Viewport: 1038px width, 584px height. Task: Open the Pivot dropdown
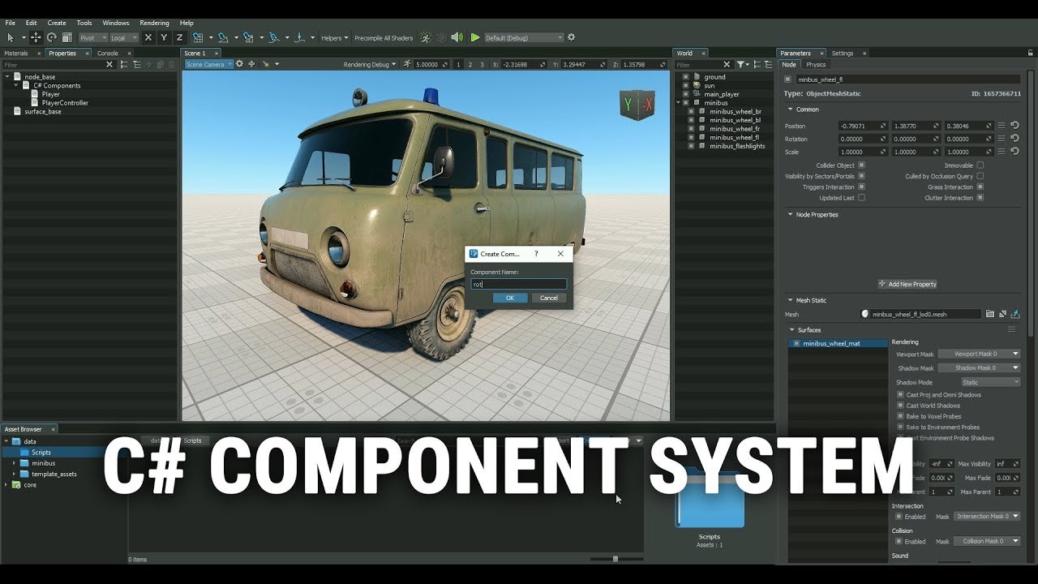[x=92, y=37]
